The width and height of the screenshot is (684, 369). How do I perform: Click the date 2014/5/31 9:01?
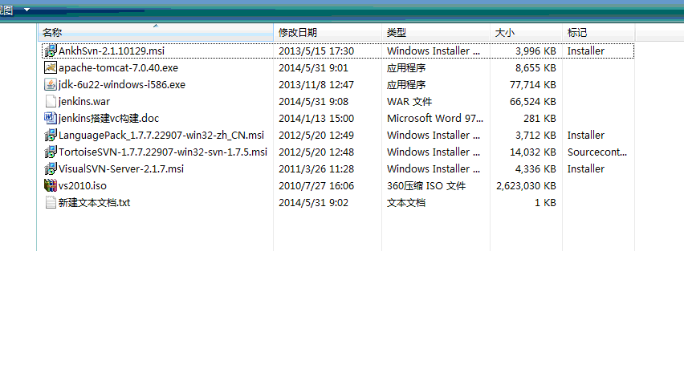313,68
